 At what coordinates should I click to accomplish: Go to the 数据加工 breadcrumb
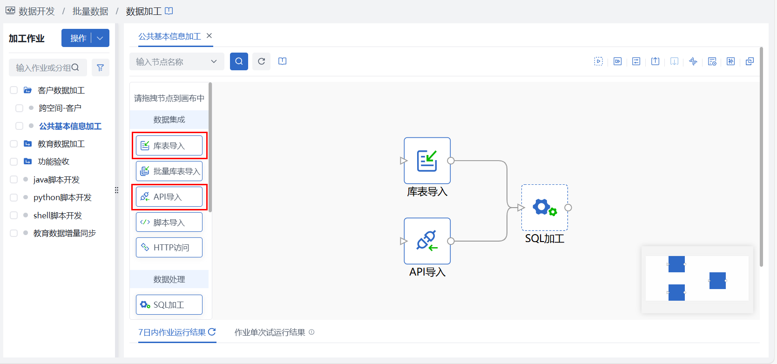(144, 11)
